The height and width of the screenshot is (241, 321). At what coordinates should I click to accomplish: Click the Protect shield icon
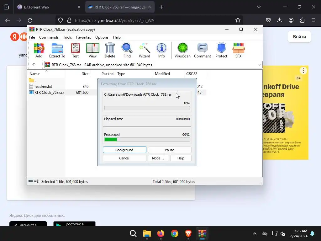coord(221,50)
